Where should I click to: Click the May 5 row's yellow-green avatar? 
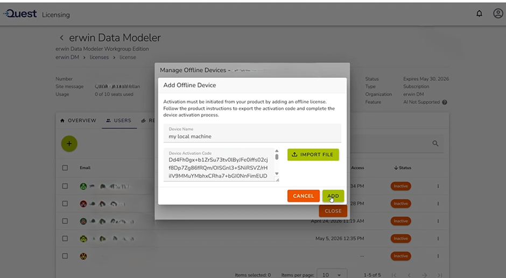coord(83,239)
